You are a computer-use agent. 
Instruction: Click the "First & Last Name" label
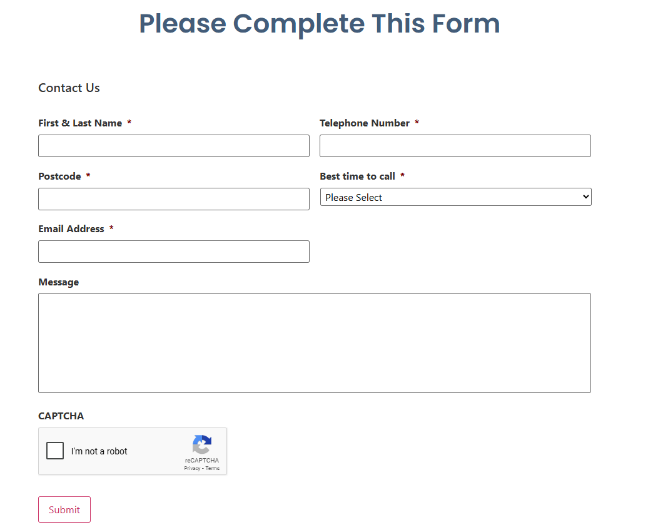coord(80,123)
